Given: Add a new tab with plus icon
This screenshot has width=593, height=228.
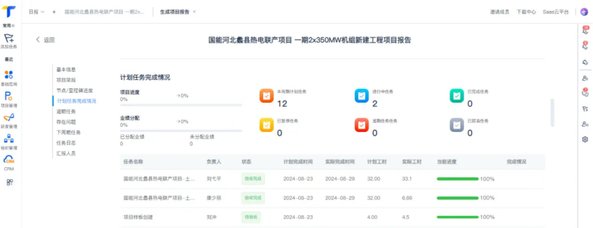Looking at the screenshot, I should [x=54, y=12].
